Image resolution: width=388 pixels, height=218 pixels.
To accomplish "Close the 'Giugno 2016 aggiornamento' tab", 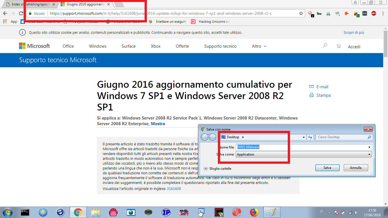I will tap(109, 4).
